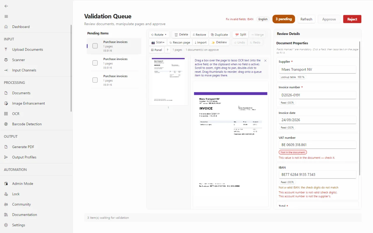Click the Supplier input field
This screenshot has height=233, width=373.
(317, 69)
